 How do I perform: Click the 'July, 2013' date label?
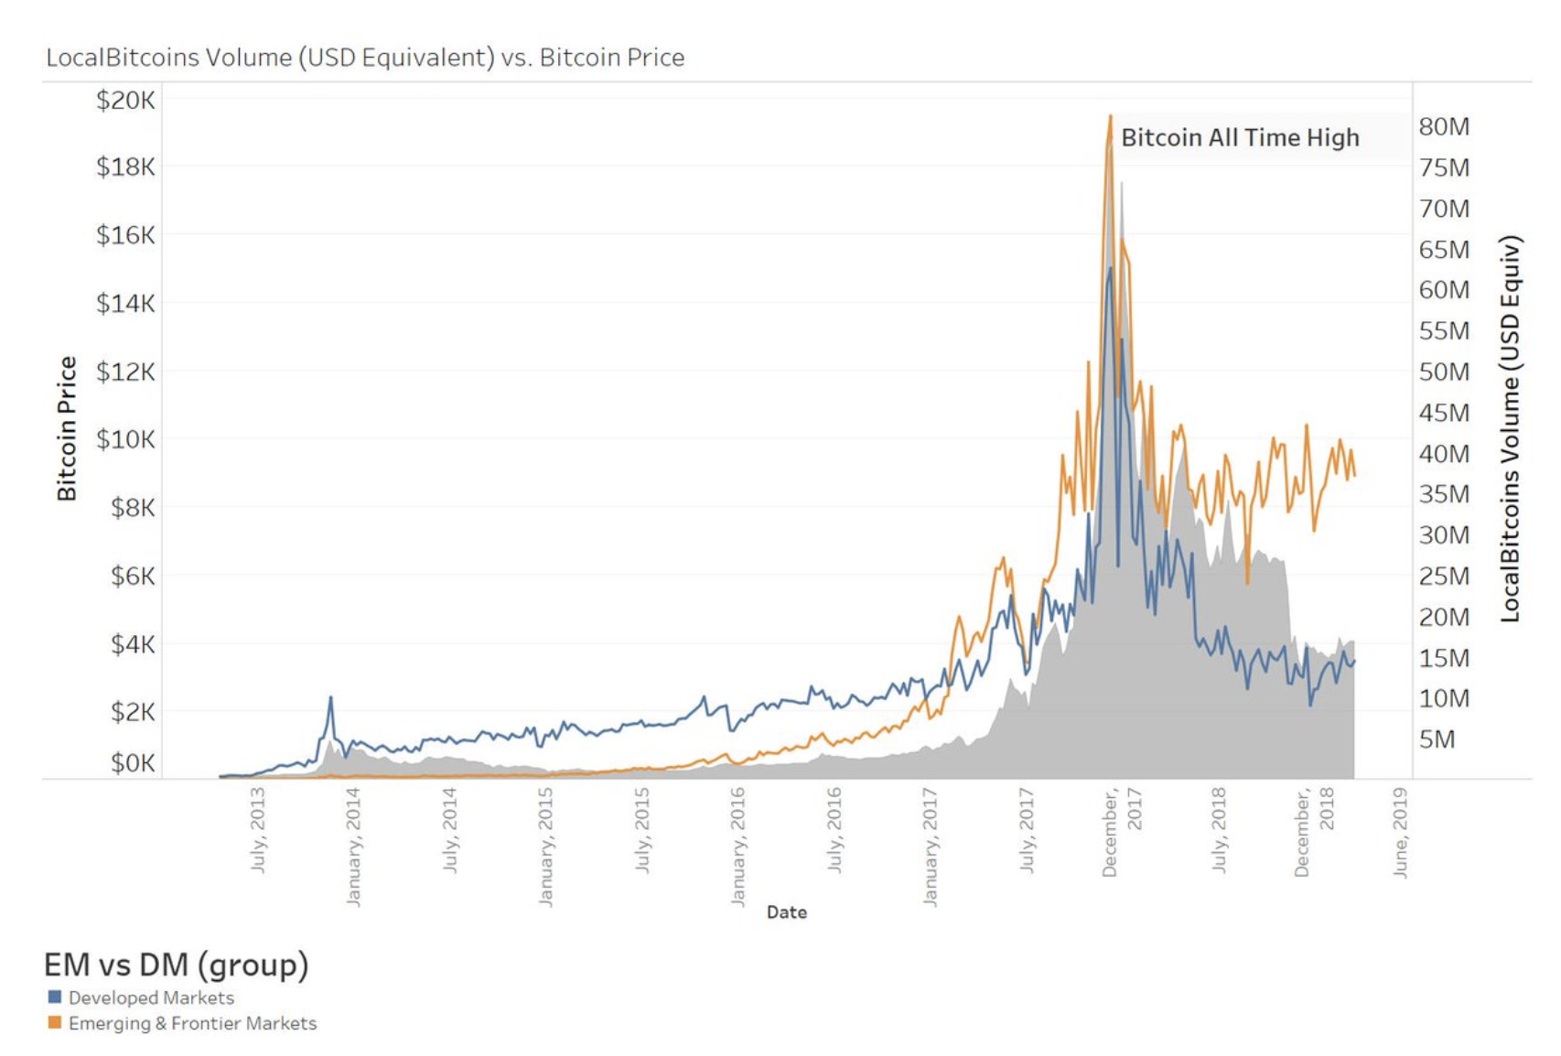258,830
